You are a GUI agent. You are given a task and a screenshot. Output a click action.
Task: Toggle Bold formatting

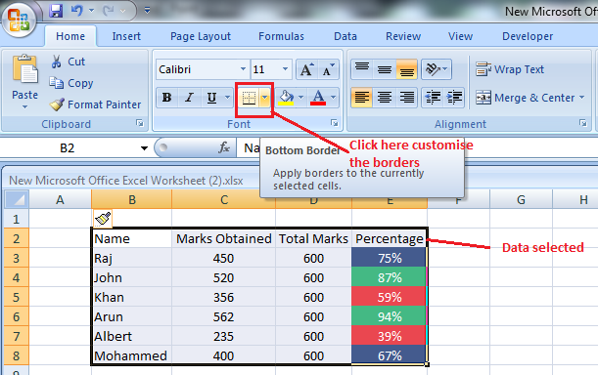pos(166,98)
